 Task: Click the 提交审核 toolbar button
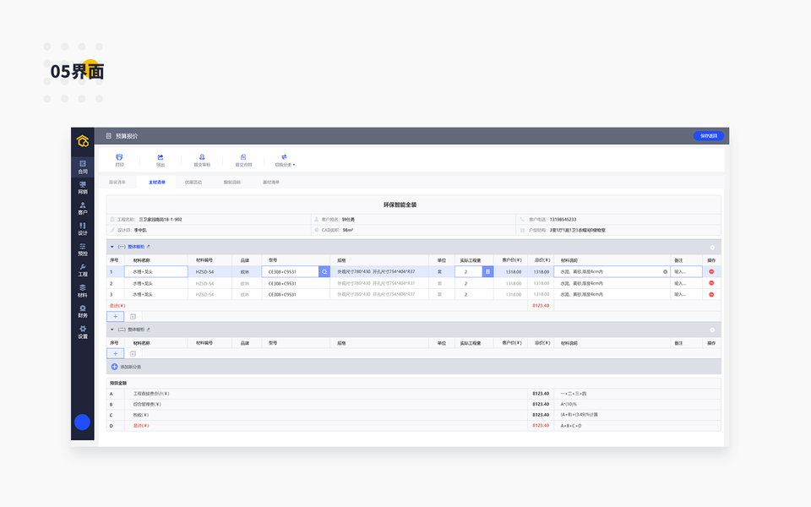tap(202, 161)
